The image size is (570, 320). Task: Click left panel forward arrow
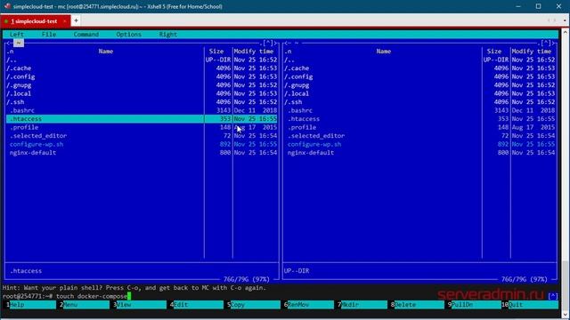click(275, 44)
